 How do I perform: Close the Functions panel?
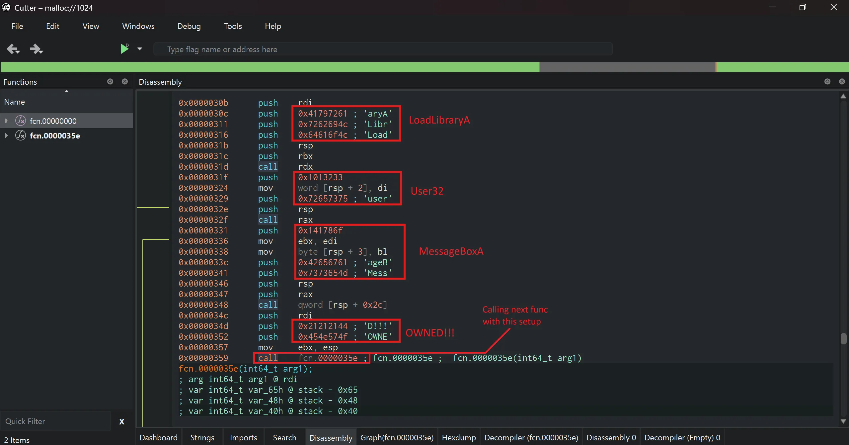[125, 81]
